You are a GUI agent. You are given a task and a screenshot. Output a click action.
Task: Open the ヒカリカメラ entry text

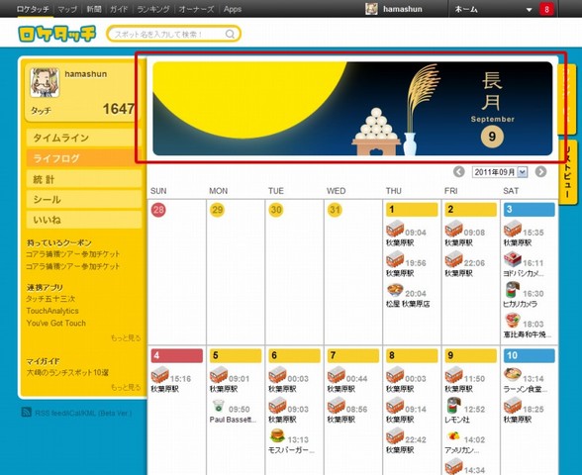pyautogui.click(x=521, y=304)
